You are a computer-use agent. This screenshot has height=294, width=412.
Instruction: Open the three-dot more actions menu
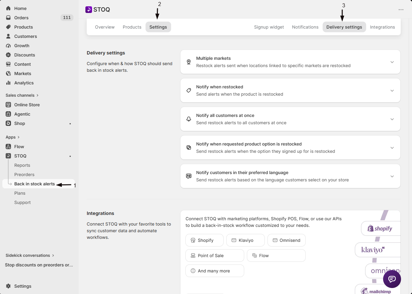tap(401, 10)
